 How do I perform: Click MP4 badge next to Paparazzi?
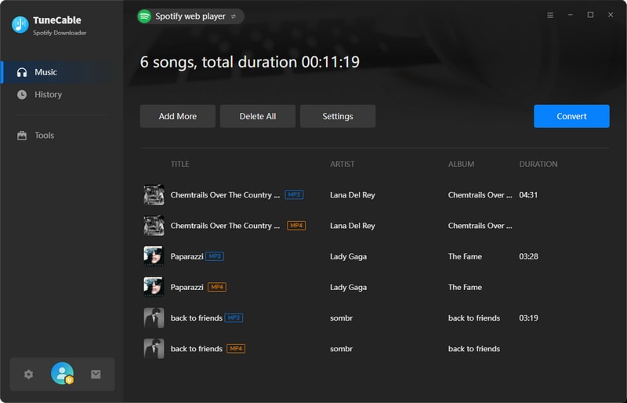coord(217,287)
